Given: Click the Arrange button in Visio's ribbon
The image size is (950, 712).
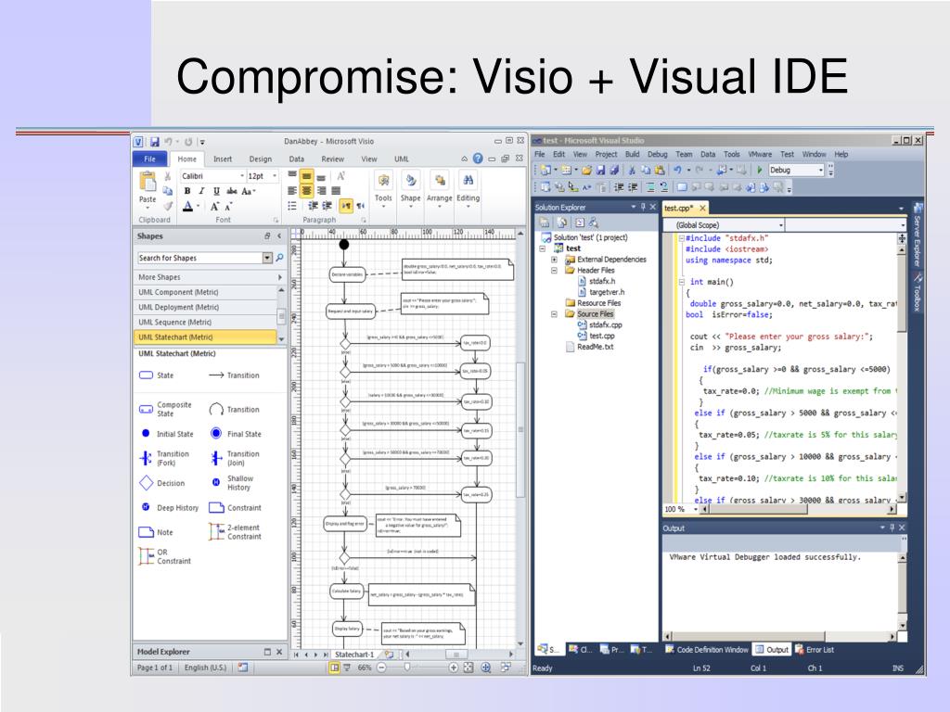Looking at the screenshot, I should coord(439,189).
